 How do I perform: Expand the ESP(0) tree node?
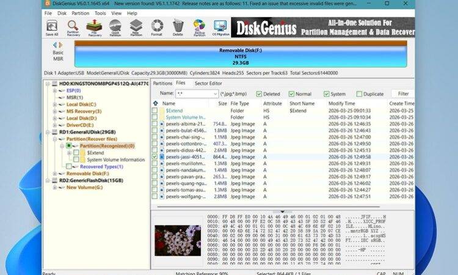click(x=54, y=90)
